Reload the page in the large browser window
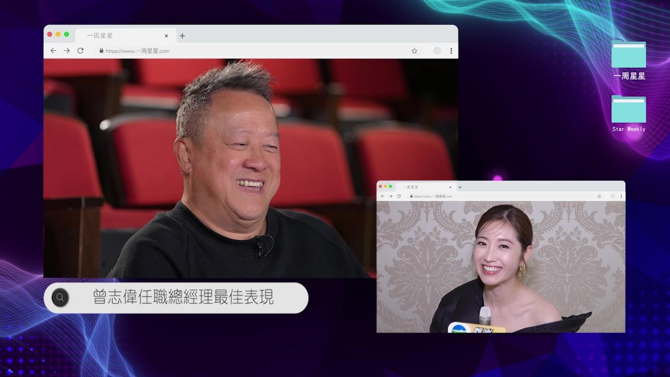Viewport: 670px width, 377px height. tap(80, 51)
